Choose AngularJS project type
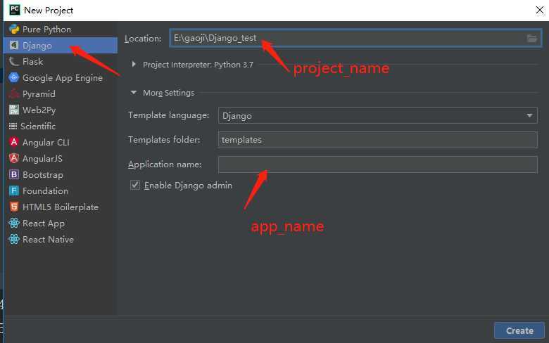Screen dimensions: 549x343 61,158
